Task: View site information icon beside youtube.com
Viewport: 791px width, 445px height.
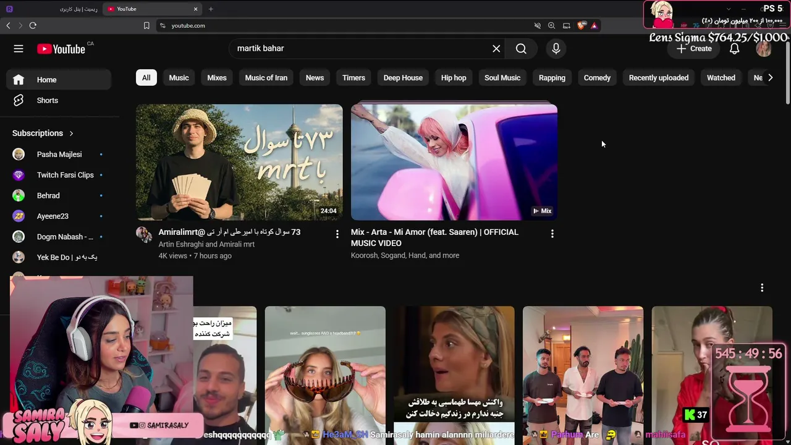Action: [x=163, y=25]
